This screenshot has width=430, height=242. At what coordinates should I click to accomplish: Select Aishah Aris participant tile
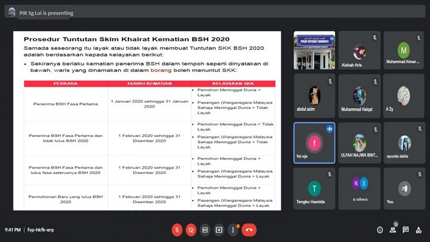pyautogui.click(x=359, y=50)
